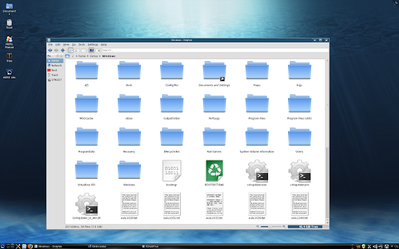Select Network in the Places panel
The image size is (399, 249).
(56, 65)
